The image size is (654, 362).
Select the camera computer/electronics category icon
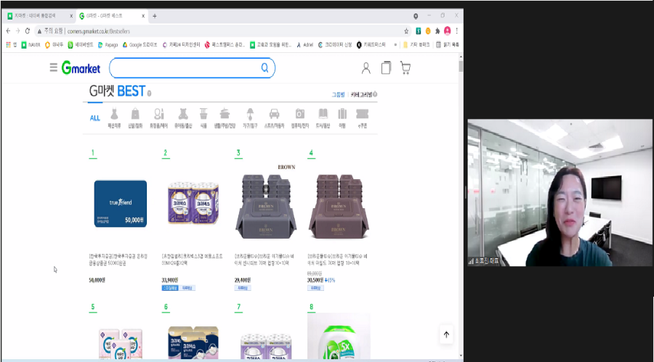coord(300,118)
